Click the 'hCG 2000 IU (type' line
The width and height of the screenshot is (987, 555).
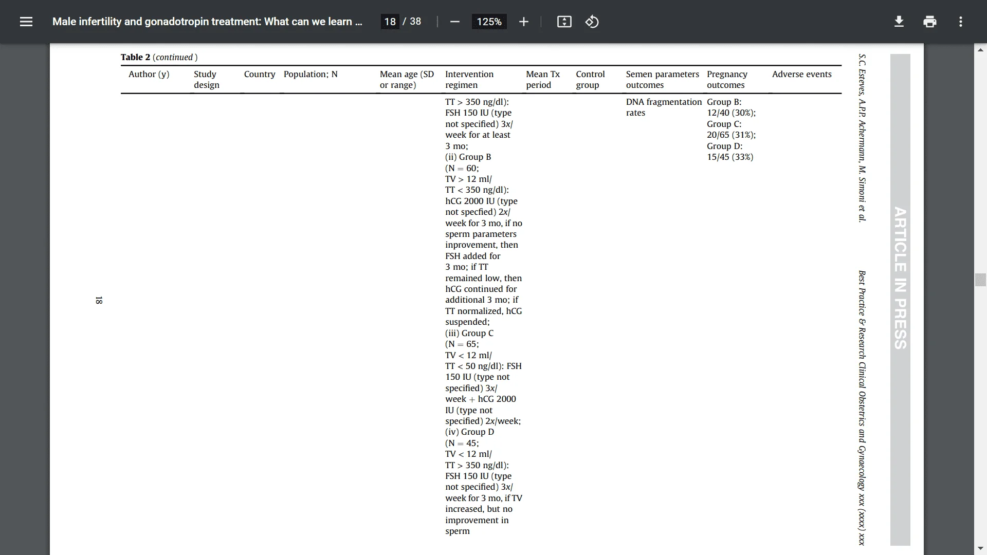(x=482, y=201)
